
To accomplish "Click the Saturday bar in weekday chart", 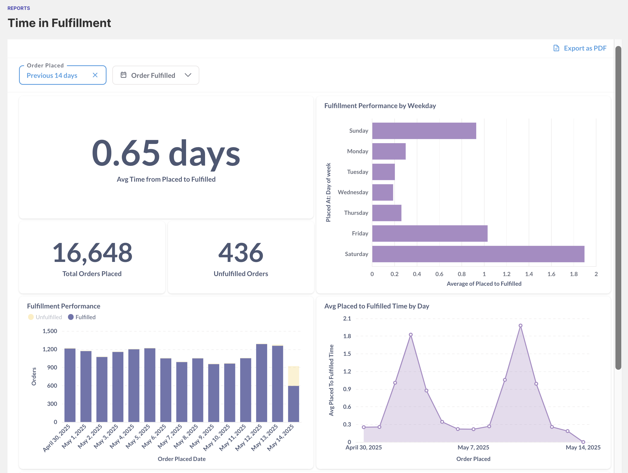I will pyautogui.click(x=478, y=254).
